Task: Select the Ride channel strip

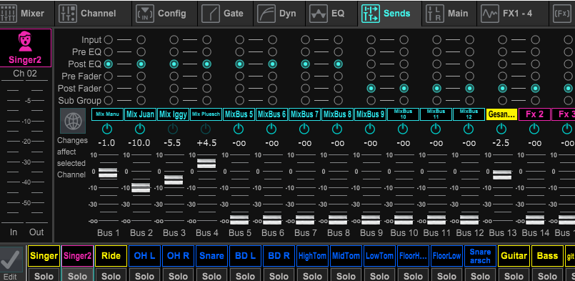Action: click(111, 256)
